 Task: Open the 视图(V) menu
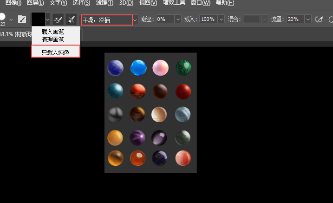pyautogui.click(x=148, y=3)
